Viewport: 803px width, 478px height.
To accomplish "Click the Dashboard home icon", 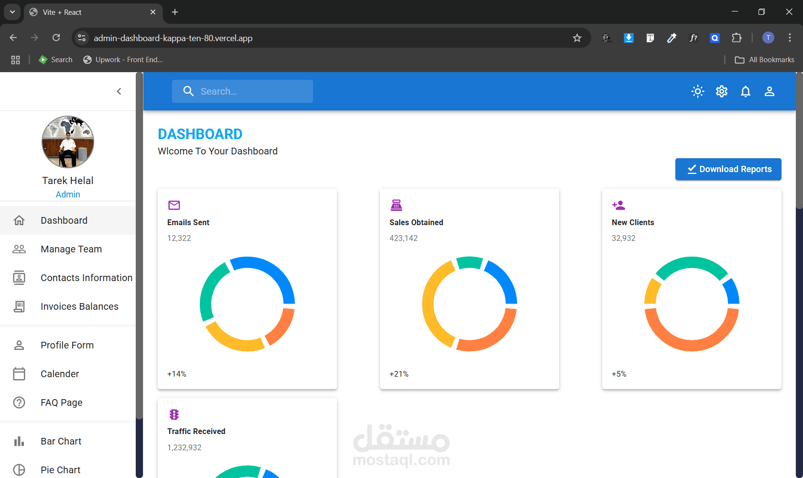I will pyautogui.click(x=19, y=220).
